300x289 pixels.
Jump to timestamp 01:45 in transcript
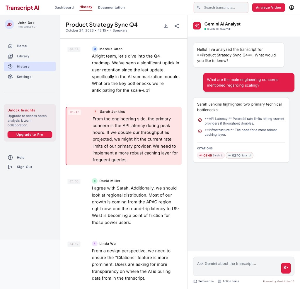[x=75, y=112]
